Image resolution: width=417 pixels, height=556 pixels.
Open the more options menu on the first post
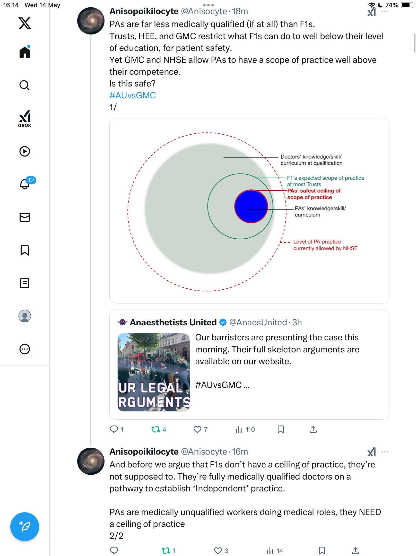click(x=385, y=11)
